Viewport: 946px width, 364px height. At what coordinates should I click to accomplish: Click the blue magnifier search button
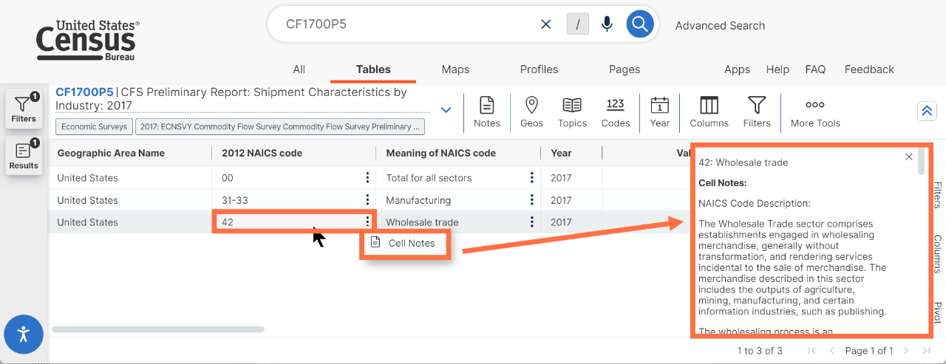pos(640,24)
